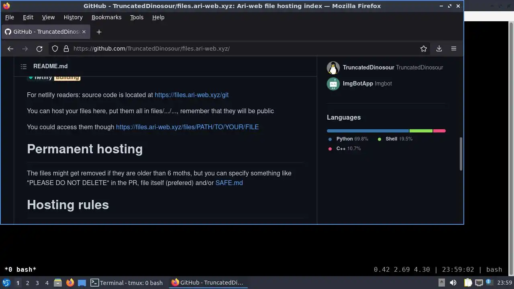Click the C++ 10.7% language entry
The width and height of the screenshot is (514, 289).
click(345, 149)
